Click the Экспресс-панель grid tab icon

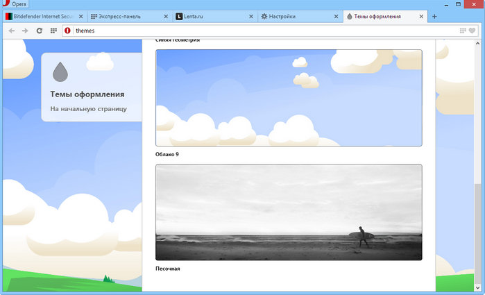[94, 17]
